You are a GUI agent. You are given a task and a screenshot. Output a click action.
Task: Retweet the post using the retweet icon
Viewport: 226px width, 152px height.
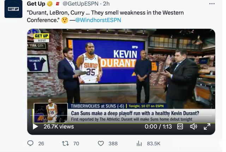coord(65,143)
